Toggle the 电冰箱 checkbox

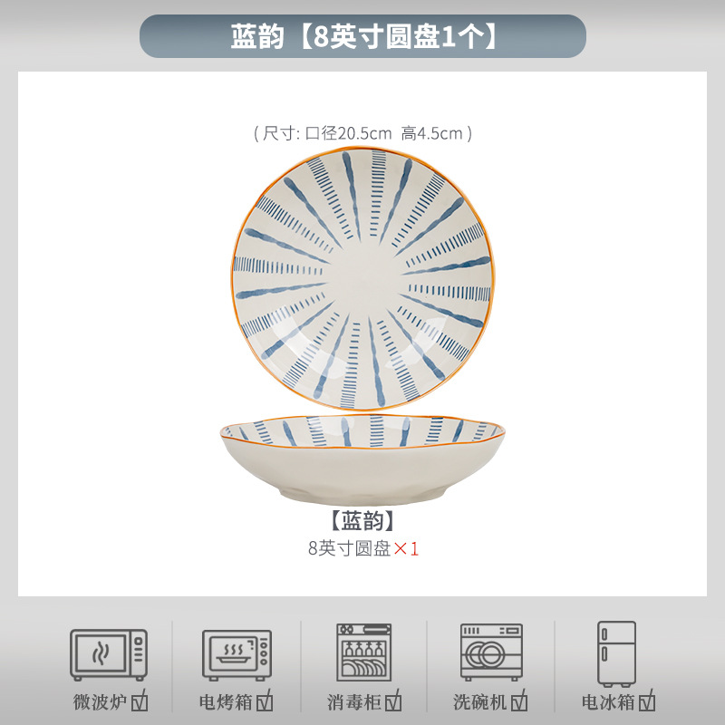click(x=647, y=701)
